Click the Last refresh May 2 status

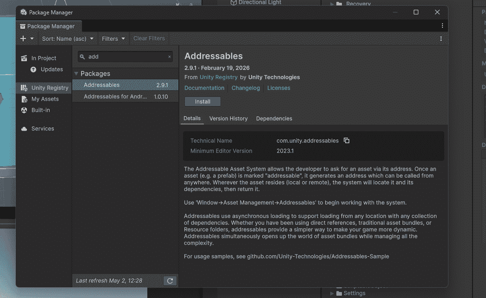(x=109, y=281)
